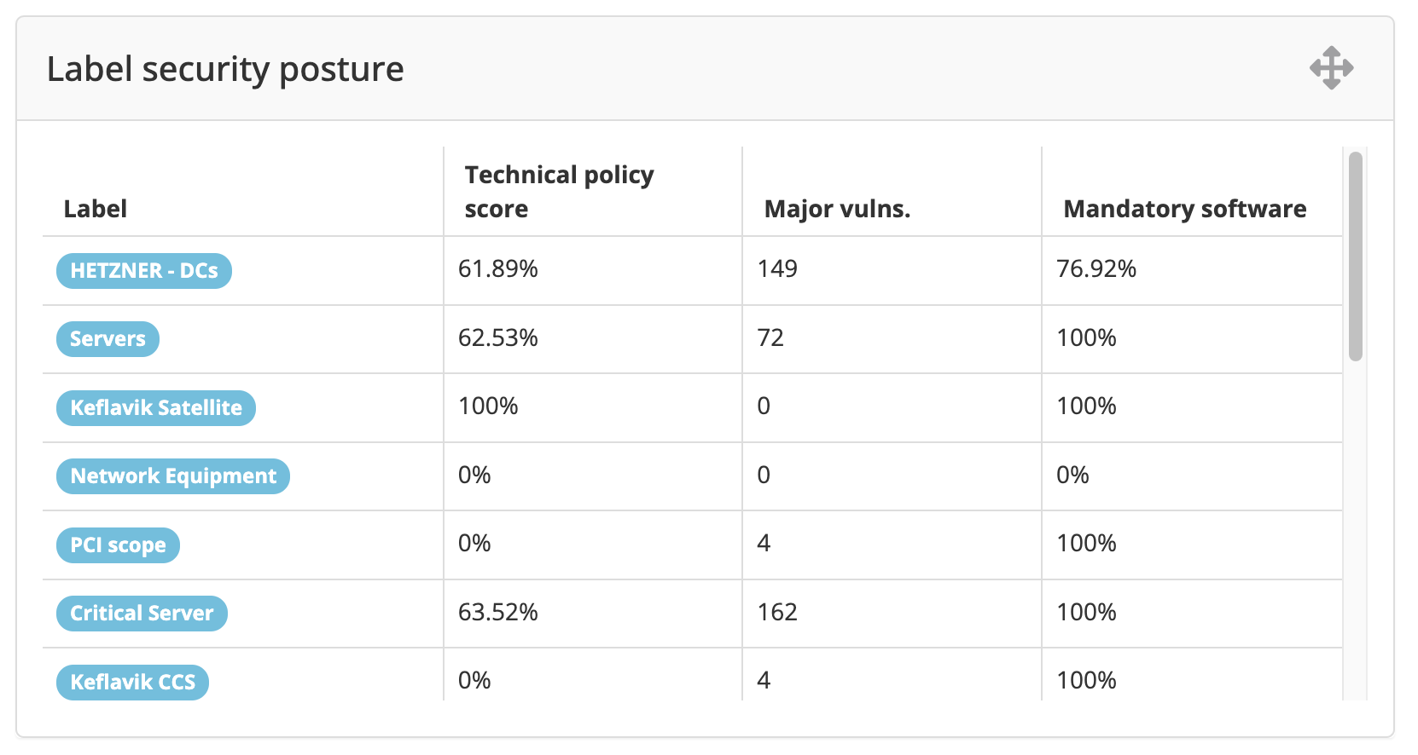This screenshot has width=1418, height=755.
Task: Click the 162 major vulns cell
Action: coord(777,613)
